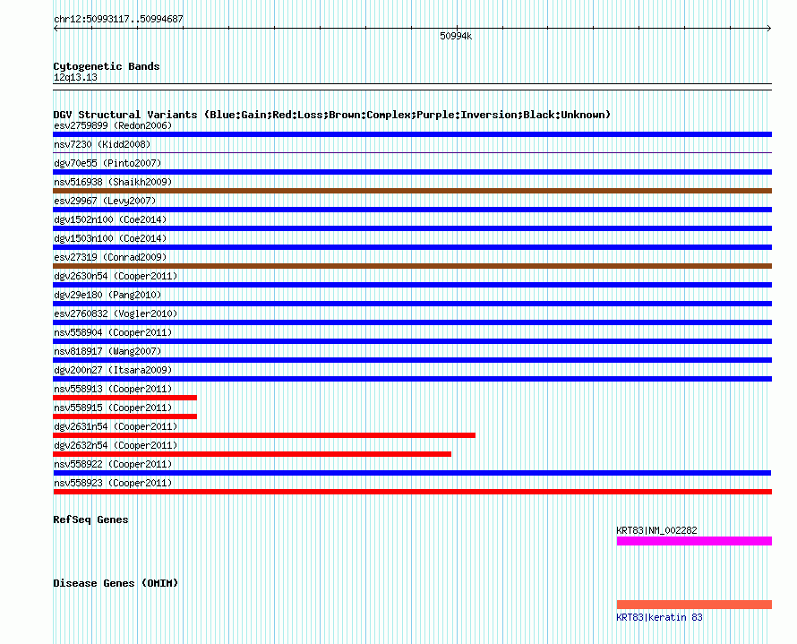The height and width of the screenshot is (644, 797).
Task: Select the blue bar under dgv200n27
Action: pos(412,379)
